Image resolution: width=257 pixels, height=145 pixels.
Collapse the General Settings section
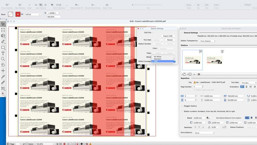coord(182,33)
